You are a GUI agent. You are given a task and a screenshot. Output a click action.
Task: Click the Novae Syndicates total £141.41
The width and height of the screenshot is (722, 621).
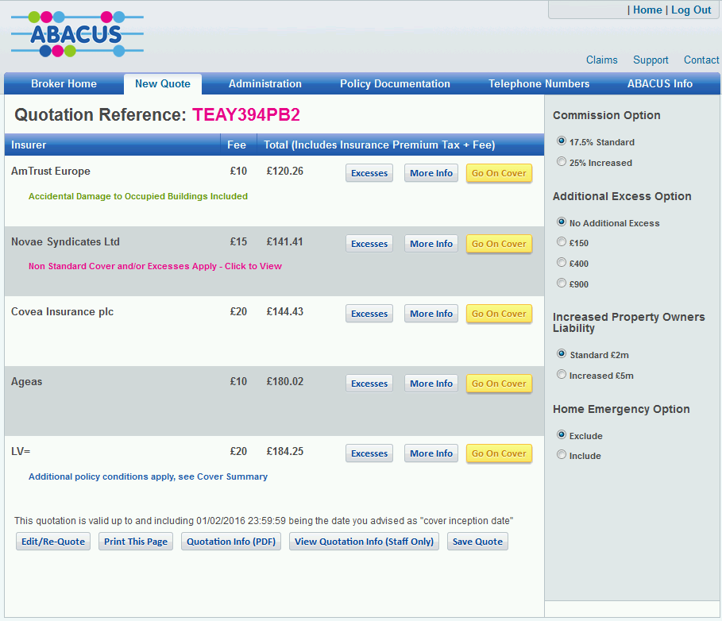pyautogui.click(x=285, y=241)
